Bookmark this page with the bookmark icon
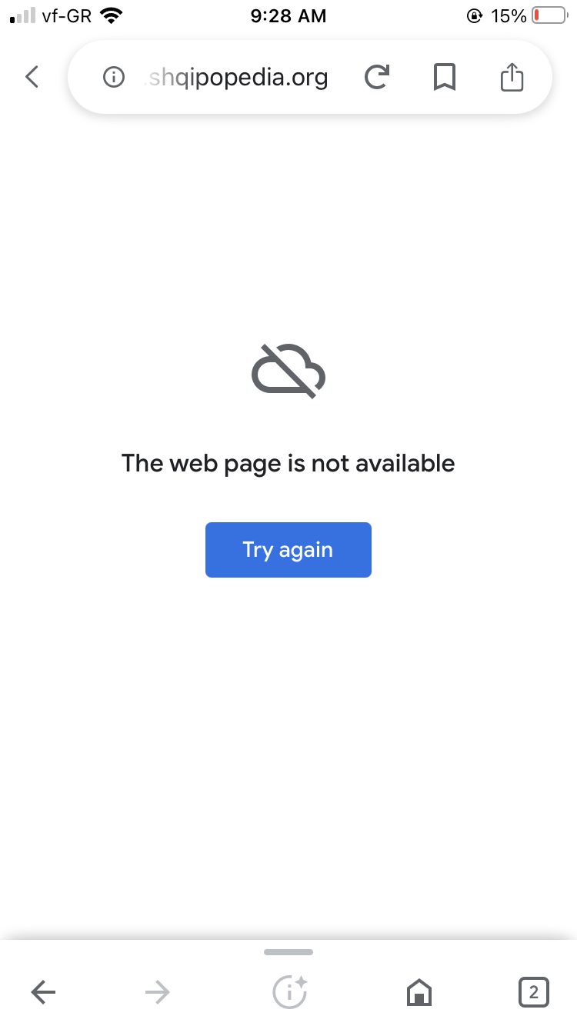This screenshot has width=577, height=1026. [445, 77]
